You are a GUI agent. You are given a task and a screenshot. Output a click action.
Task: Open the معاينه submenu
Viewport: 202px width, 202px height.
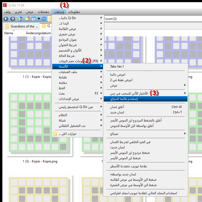(x=77, y=83)
